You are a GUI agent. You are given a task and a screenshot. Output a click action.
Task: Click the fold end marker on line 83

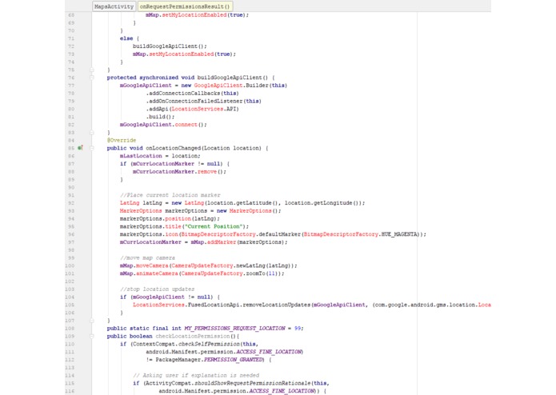92,133
